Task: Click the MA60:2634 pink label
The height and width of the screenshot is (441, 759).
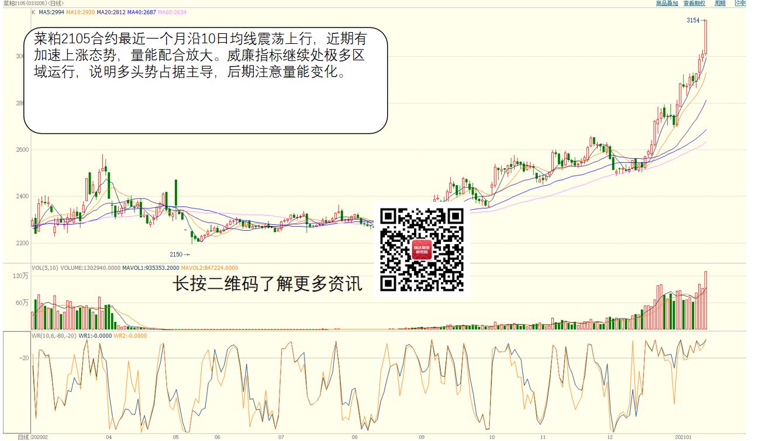Action: (172, 12)
